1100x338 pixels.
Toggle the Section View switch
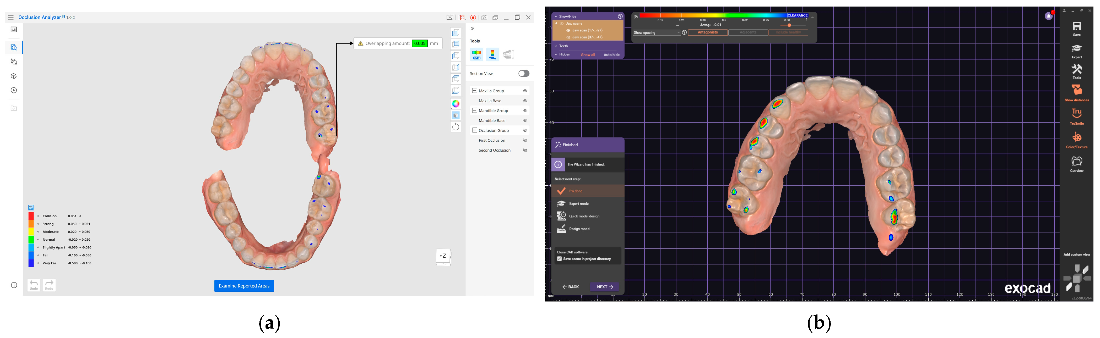(x=523, y=73)
